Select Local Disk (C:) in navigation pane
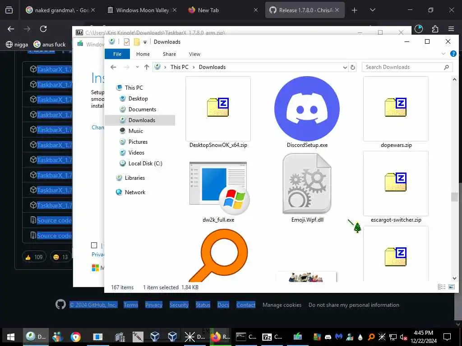 pos(145,163)
